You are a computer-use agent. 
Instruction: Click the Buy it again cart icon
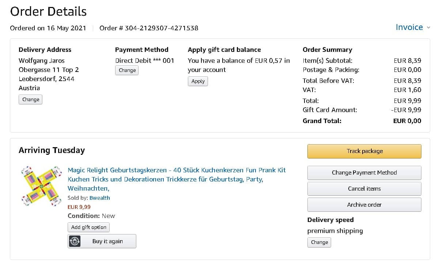click(75, 241)
